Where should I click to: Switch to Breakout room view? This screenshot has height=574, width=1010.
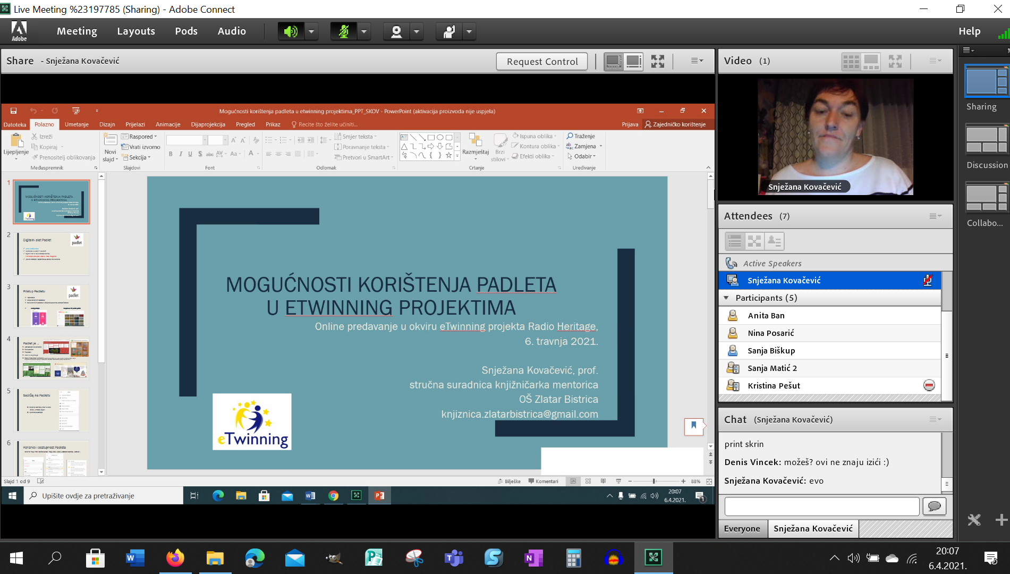tap(754, 241)
